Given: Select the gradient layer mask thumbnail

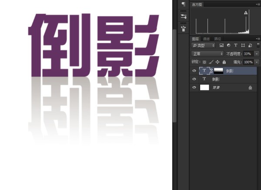Looking at the screenshot, I should 217,71.
